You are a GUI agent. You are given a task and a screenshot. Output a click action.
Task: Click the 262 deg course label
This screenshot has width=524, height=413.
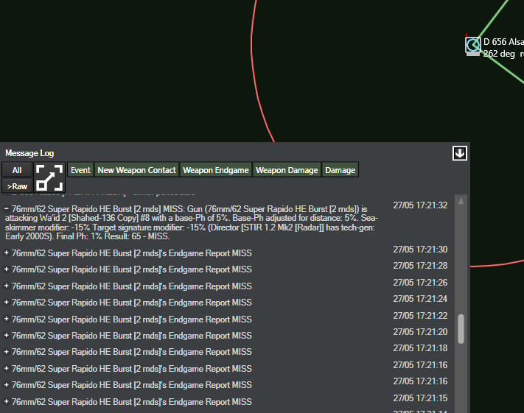[499, 54]
